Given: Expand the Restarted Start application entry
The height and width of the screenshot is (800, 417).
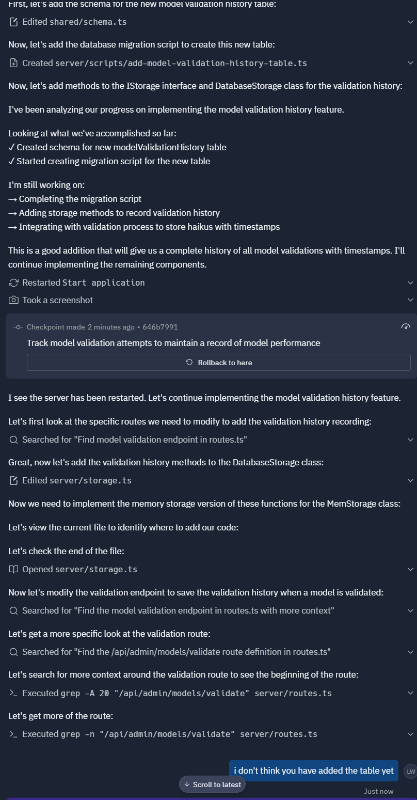Looking at the screenshot, I should click(x=410, y=283).
